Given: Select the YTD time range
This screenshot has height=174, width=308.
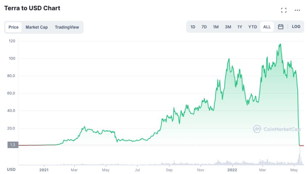Looking at the screenshot, I should tap(253, 27).
